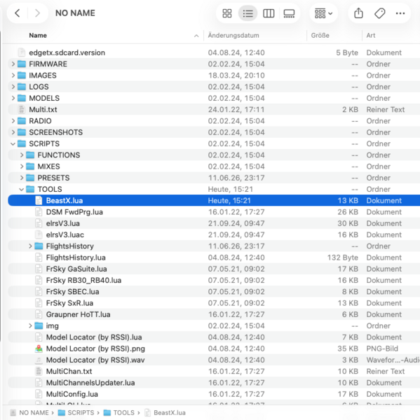Collapse the SCRIPTS folder
Screen dimensions: 420x420
13,143
